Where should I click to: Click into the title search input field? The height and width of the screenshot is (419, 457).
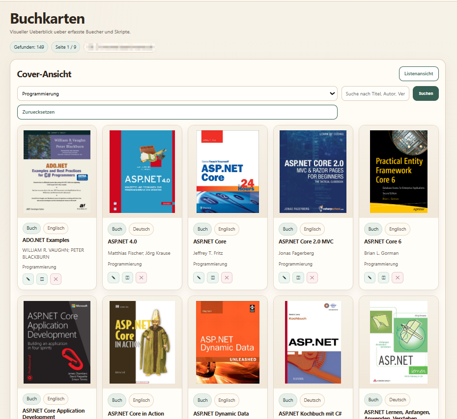(375, 93)
